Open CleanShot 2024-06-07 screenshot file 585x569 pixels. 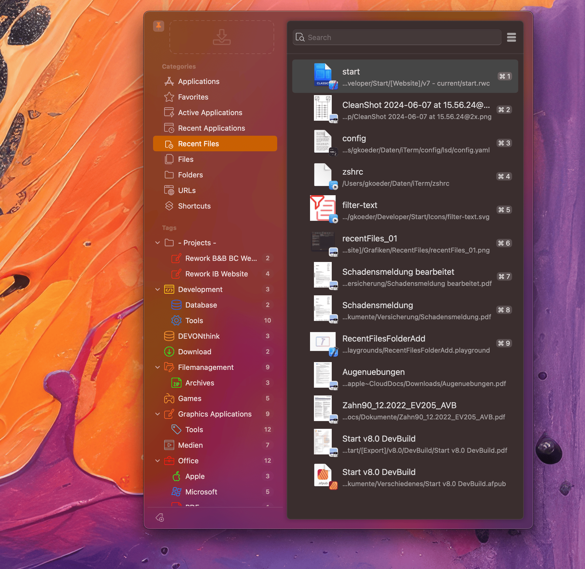click(x=405, y=110)
